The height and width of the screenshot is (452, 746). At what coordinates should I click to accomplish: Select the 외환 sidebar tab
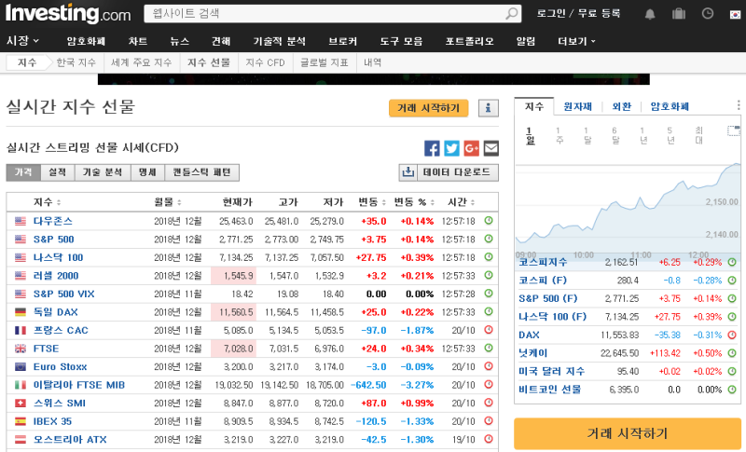[x=621, y=106]
